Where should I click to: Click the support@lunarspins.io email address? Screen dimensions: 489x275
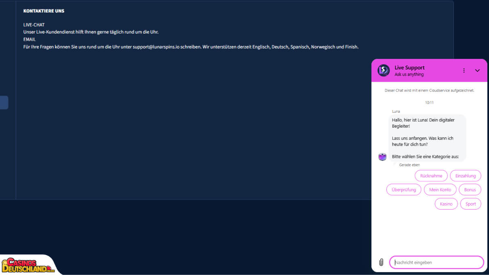coord(156,47)
